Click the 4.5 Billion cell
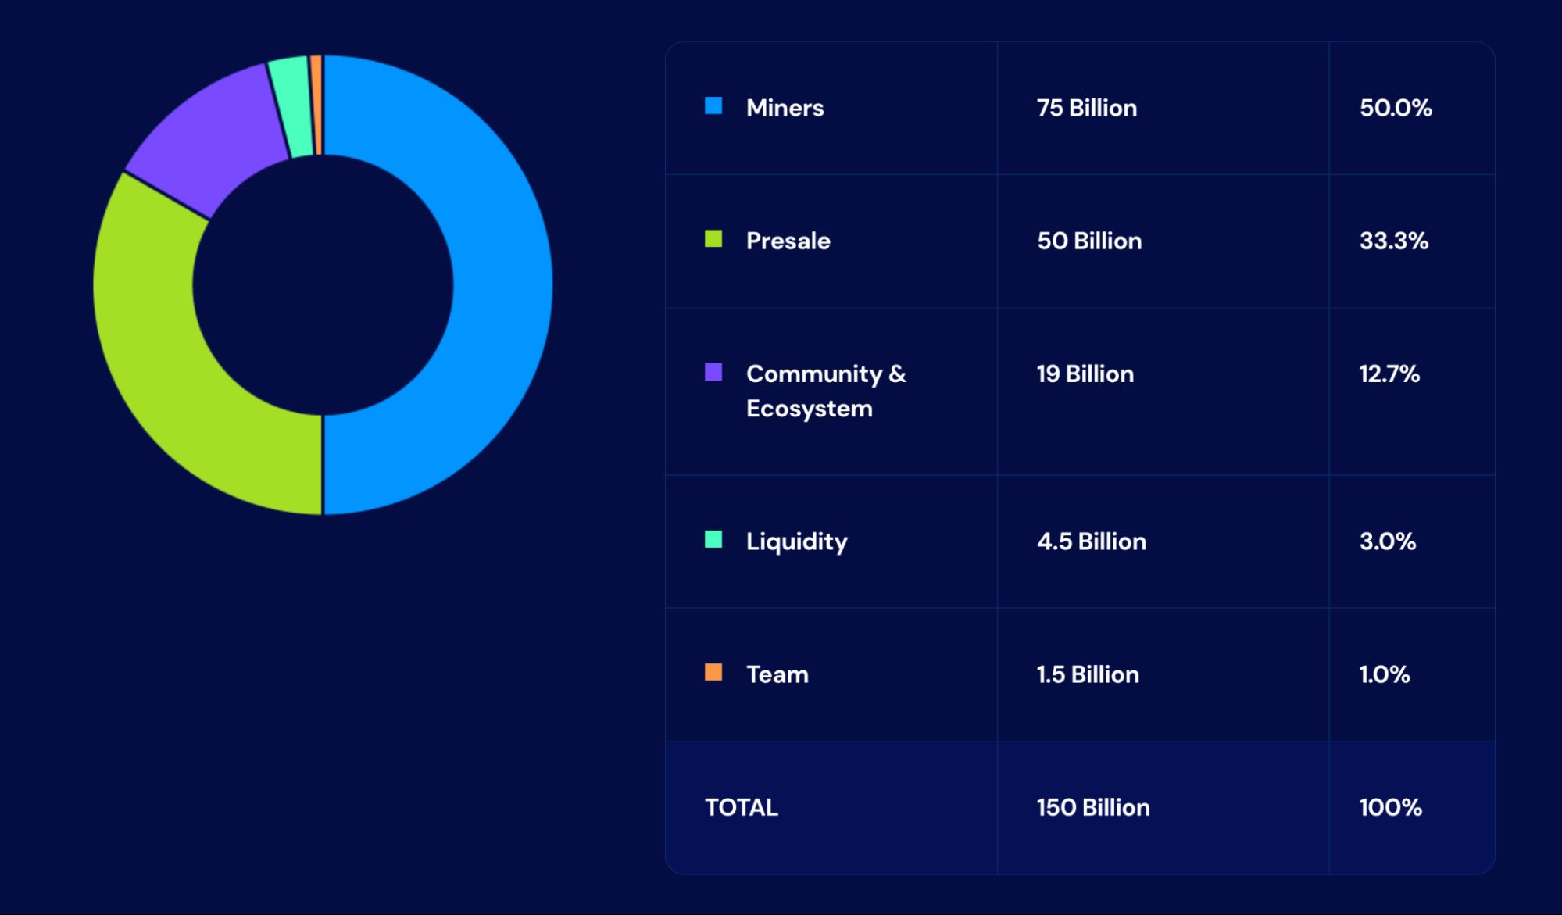The height and width of the screenshot is (915, 1562). 1091,541
